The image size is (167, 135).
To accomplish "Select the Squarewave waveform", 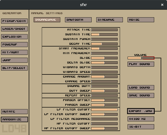I will 47,20.
